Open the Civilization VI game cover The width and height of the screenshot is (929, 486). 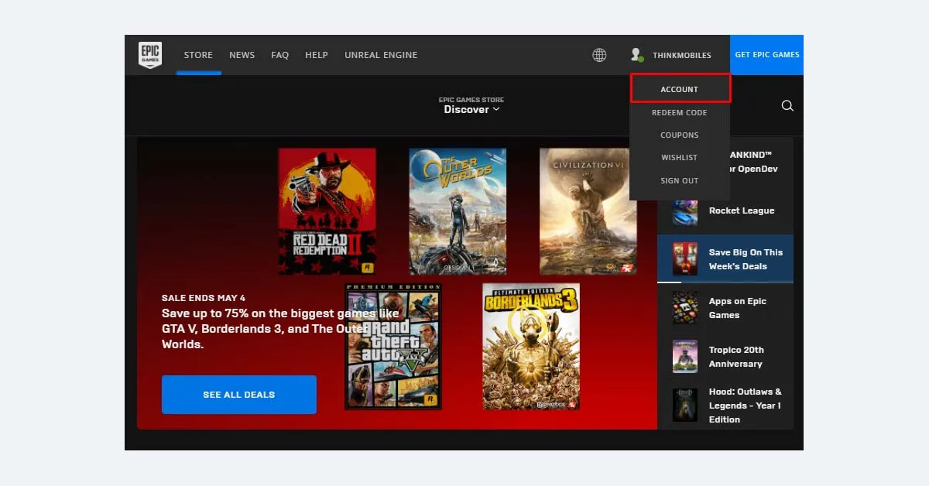tap(588, 211)
